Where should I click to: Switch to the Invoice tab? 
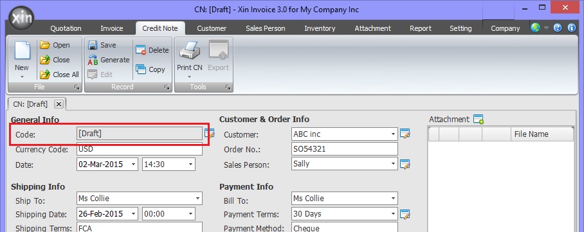[112, 28]
